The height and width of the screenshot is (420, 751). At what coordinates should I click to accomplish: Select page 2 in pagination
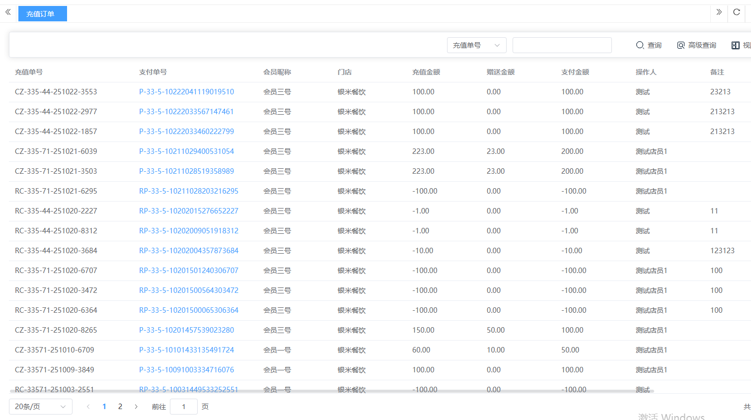(x=120, y=407)
